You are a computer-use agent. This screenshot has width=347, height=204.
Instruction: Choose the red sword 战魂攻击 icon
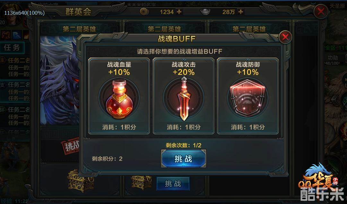(x=184, y=99)
